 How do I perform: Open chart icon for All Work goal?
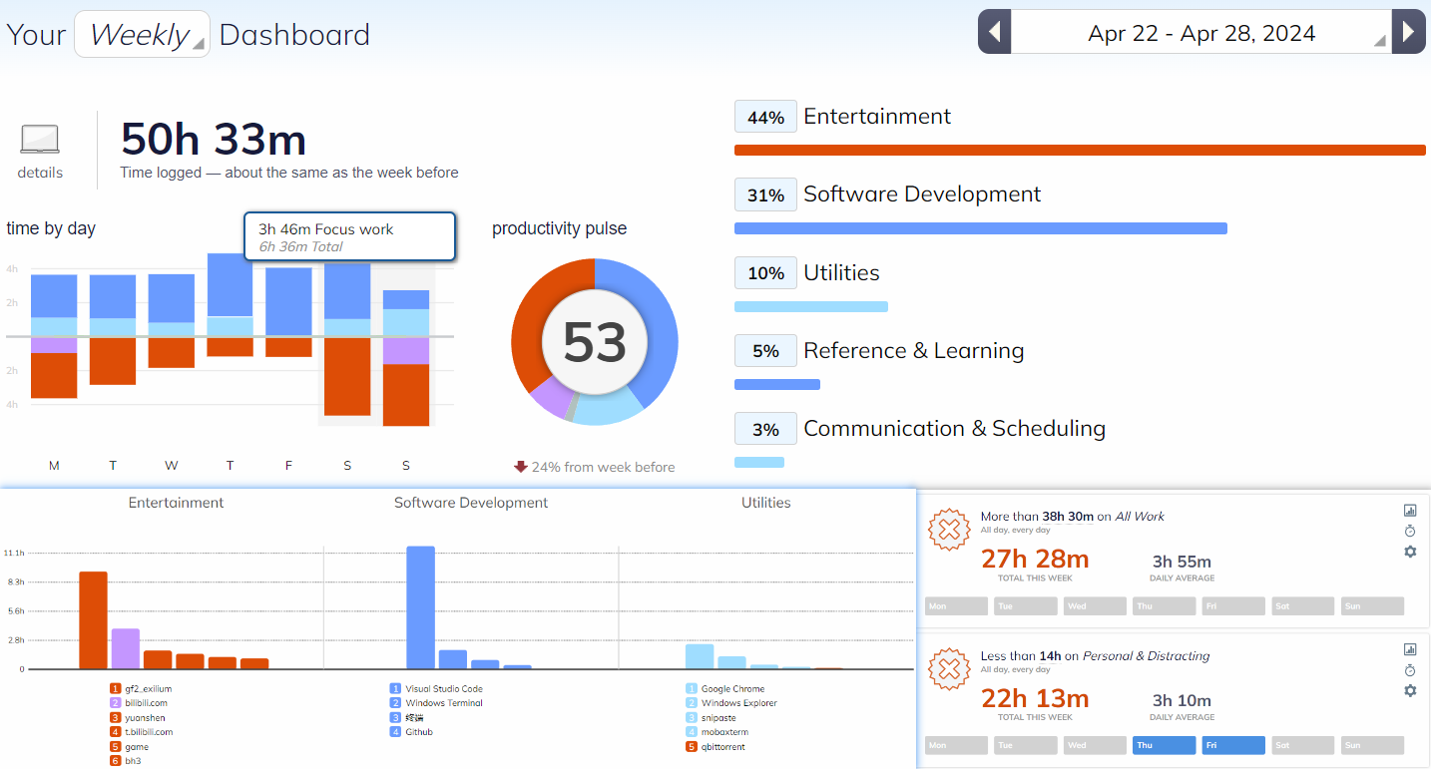1410,510
